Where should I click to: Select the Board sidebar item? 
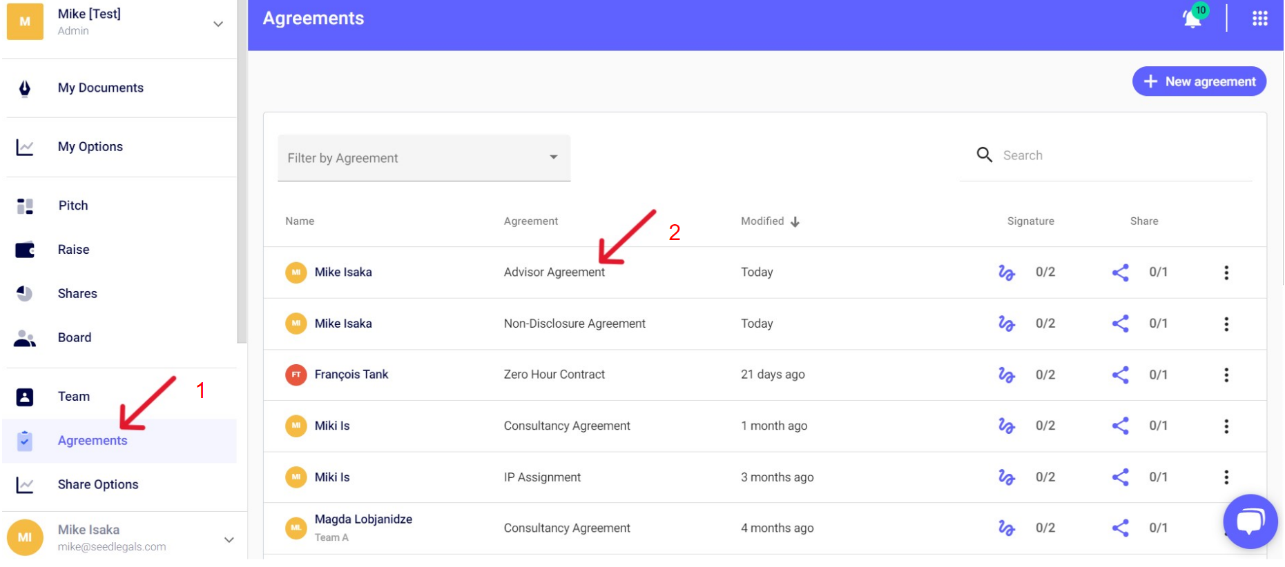pos(75,338)
